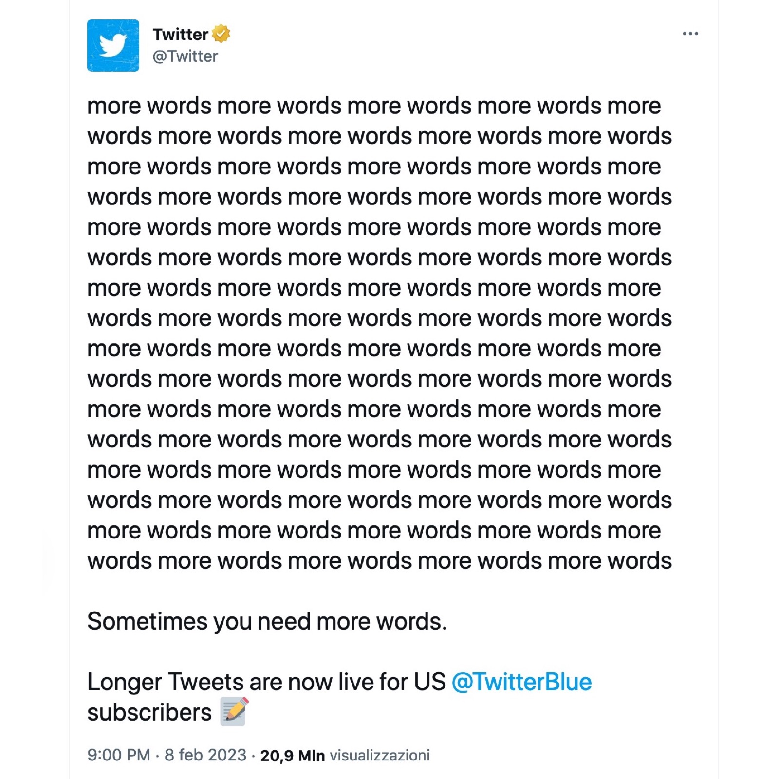Click the 8 feb 2023 date
This screenshot has width=779, height=779.
205,755
